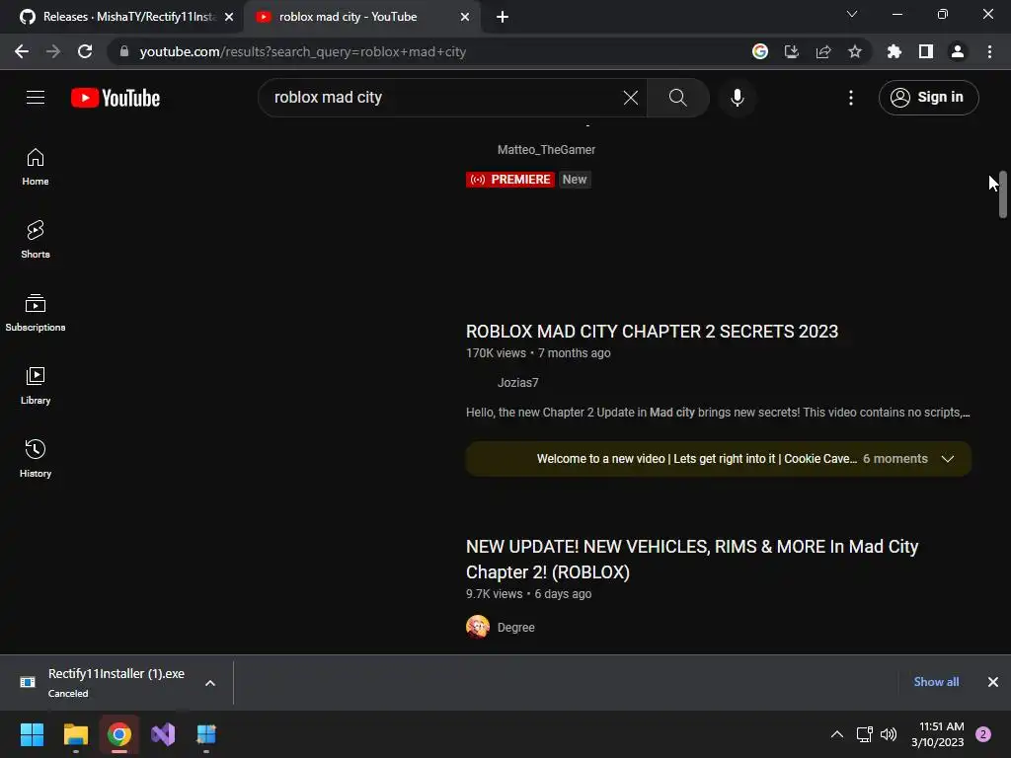
Task: Click the install app icon in address bar
Action: [792, 51]
